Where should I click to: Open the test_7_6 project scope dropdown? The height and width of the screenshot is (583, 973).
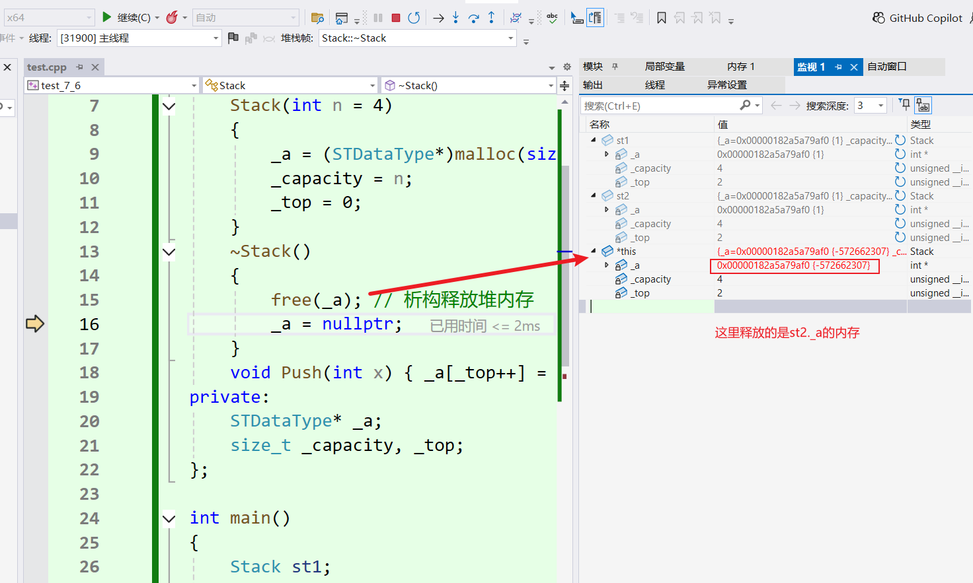(x=112, y=86)
